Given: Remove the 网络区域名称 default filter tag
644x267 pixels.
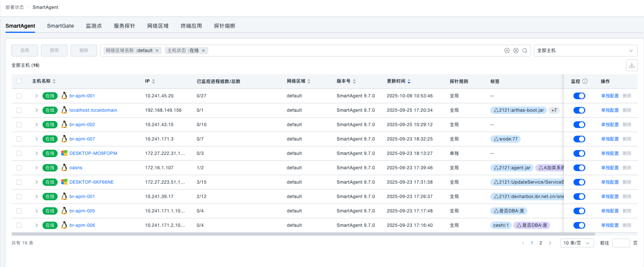Looking at the screenshot, I should [157, 51].
